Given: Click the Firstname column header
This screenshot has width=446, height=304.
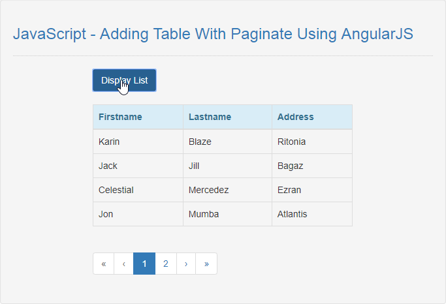Looking at the screenshot, I should [138, 117].
